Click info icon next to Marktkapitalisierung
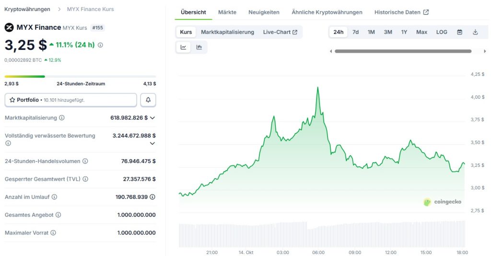The width and height of the screenshot is (491, 256). click(x=62, y=118)
